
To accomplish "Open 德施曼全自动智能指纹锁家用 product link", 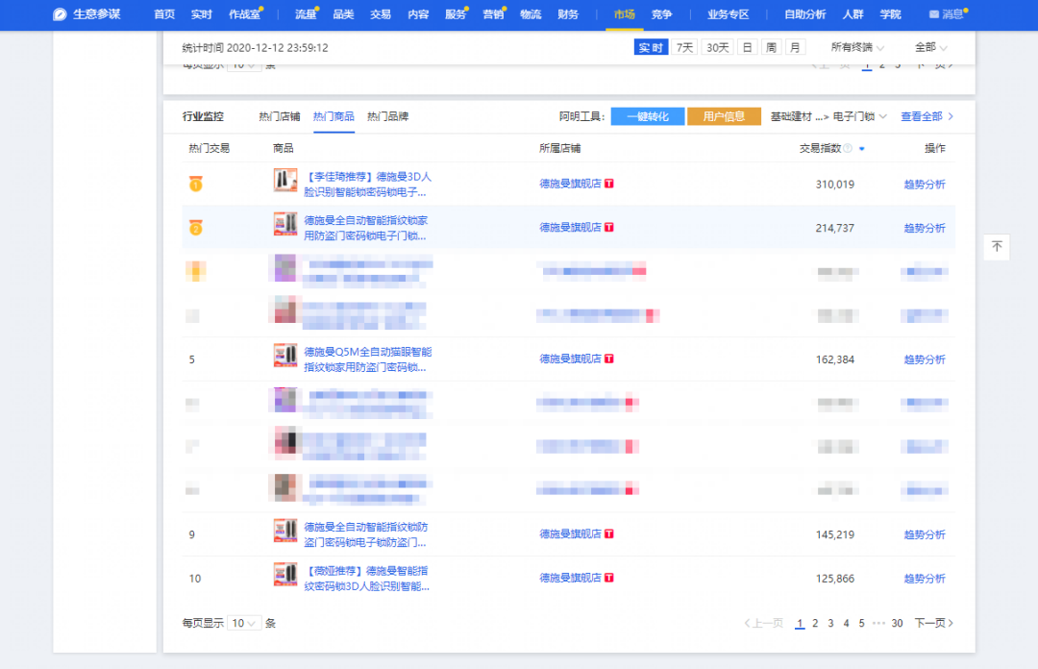I will click(x=366, y=228).
